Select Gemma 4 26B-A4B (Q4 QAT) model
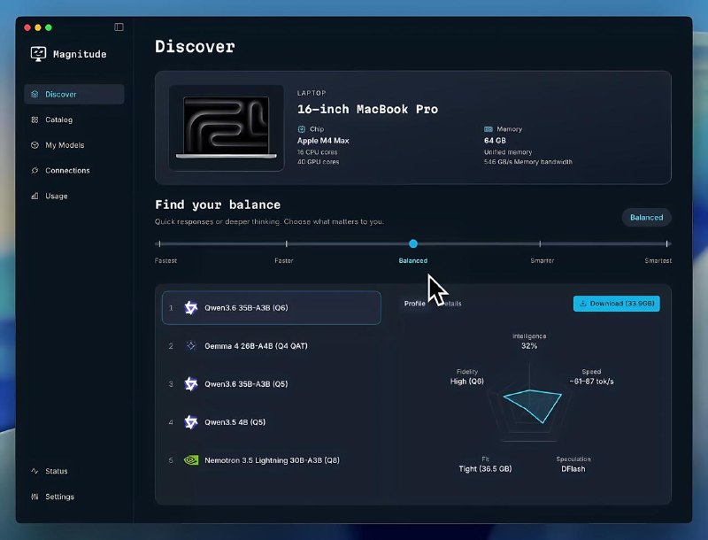The width and height of the screenshot is (708, 540). click(x=272, y=346)
